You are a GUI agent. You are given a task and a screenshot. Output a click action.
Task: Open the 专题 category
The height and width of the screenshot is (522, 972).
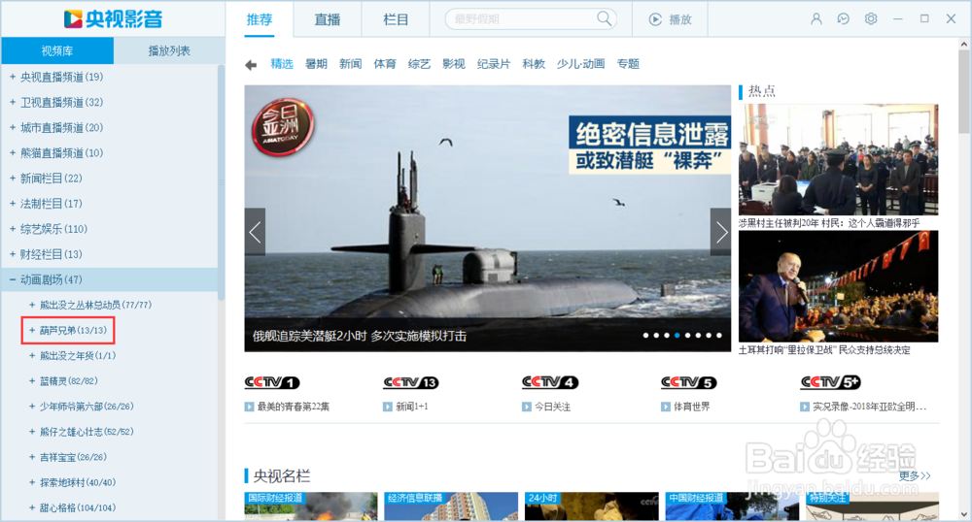point(628,64)
